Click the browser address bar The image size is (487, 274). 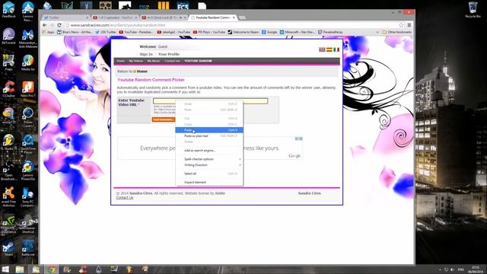tap(231, 25)
